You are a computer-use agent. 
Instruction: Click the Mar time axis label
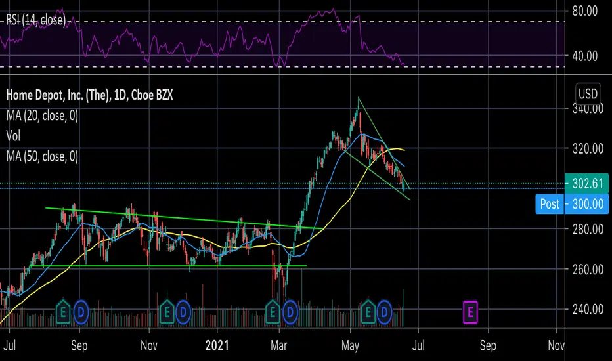click(x=278, y=345)
